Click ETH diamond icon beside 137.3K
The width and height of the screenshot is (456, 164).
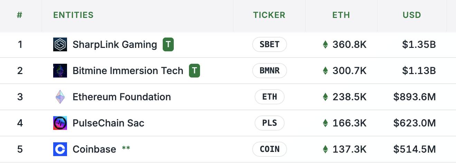click(x=325, y=149)
